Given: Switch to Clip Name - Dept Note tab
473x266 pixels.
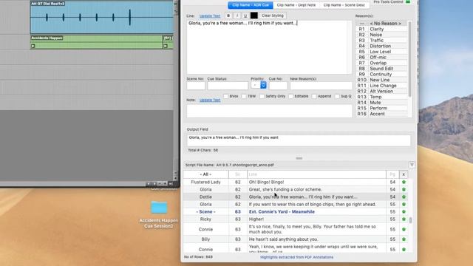Looking at the screenshot, I should click(x=296, y=5).
